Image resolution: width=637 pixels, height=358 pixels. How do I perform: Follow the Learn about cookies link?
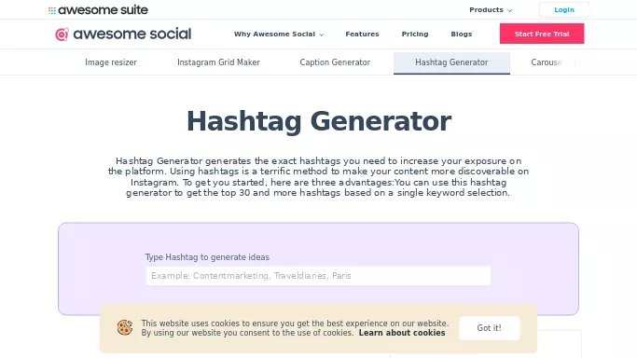pos(401,333)
